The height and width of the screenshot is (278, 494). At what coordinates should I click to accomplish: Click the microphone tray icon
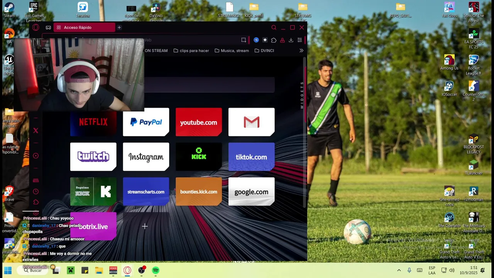pyautogui.click(x=409, y=270)
